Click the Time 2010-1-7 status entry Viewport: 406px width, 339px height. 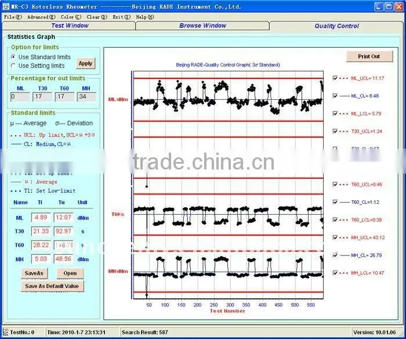click(77, 332)
